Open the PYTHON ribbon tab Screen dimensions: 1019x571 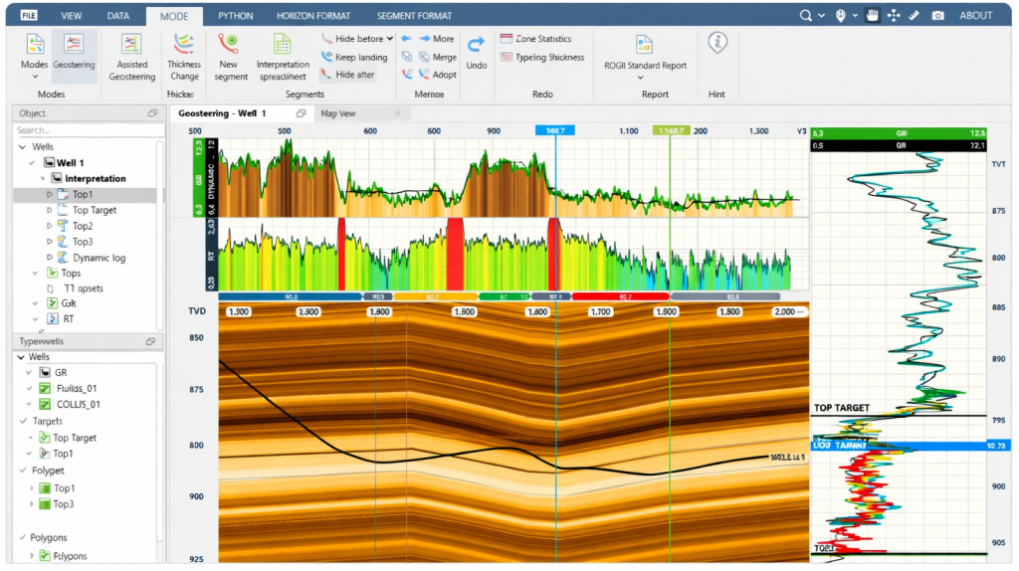pyautogui.click(x=235, y=16)
